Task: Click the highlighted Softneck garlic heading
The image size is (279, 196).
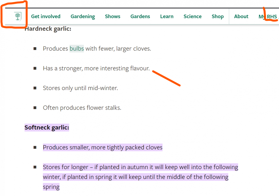Action: pos(47,127)
